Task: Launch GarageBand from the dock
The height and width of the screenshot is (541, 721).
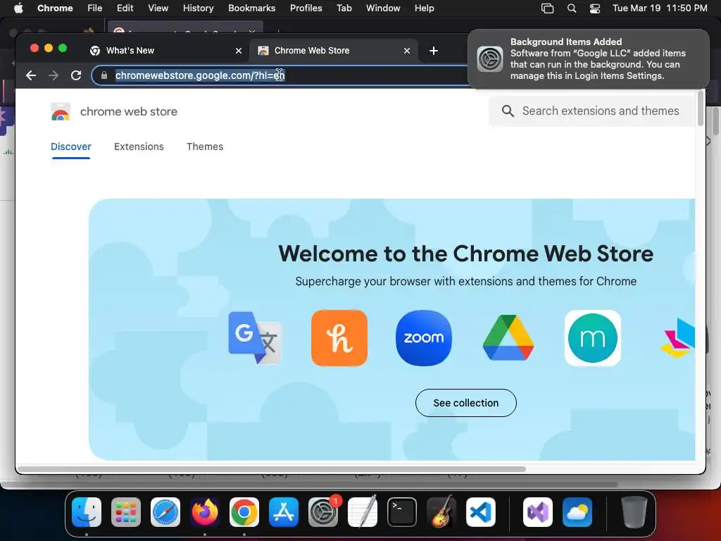Action: tap(441, 512)
